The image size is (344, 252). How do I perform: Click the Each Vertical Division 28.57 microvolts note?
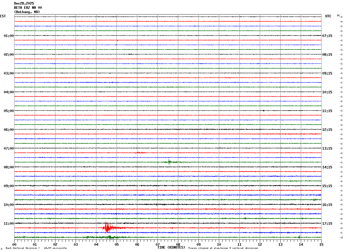[x=36, y=248]
